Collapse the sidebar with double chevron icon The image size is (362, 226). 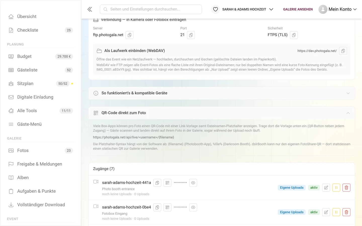pyautogui.click(x=90, y=9)
